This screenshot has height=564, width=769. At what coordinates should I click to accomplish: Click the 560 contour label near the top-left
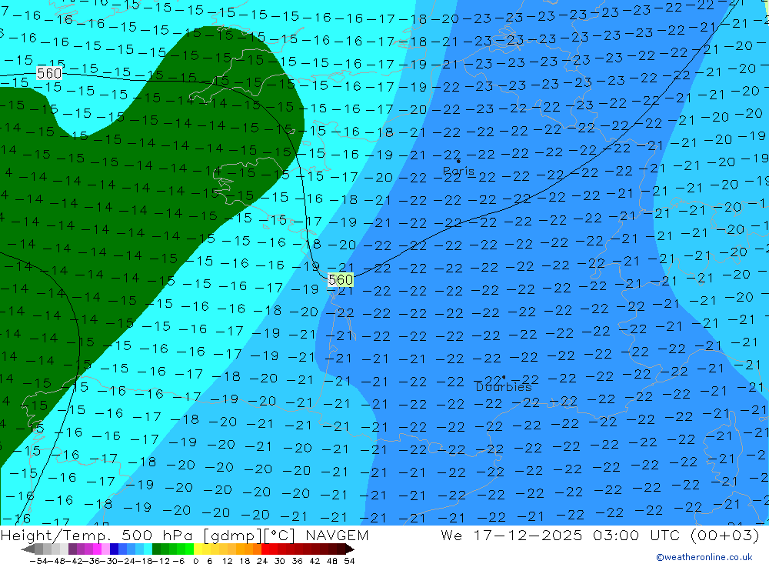[x=49, y=74]
